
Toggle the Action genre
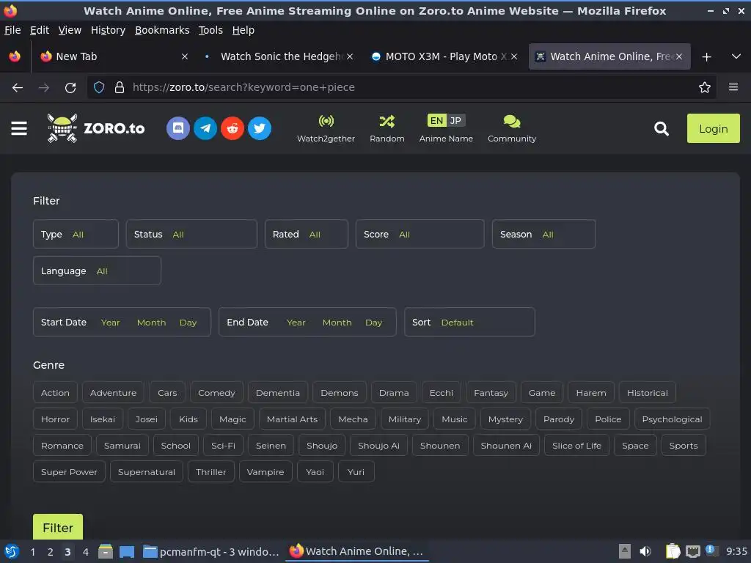click(55, 393)
